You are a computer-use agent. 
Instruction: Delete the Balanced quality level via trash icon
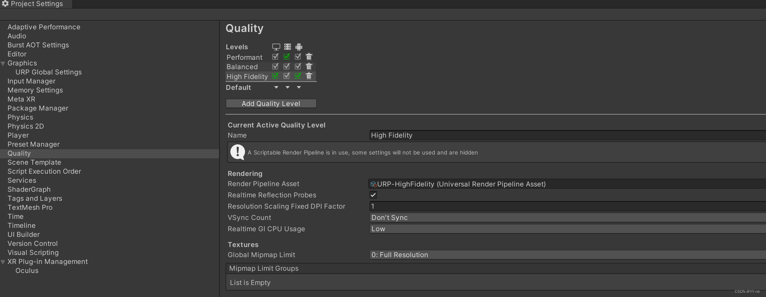click(x=309, y=66)
